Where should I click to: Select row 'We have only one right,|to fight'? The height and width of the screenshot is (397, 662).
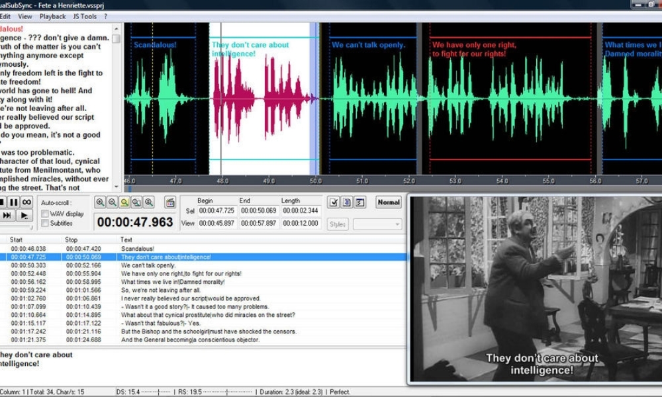click(x=203, y=273)
